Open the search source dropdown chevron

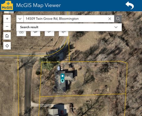click(20, 19)
